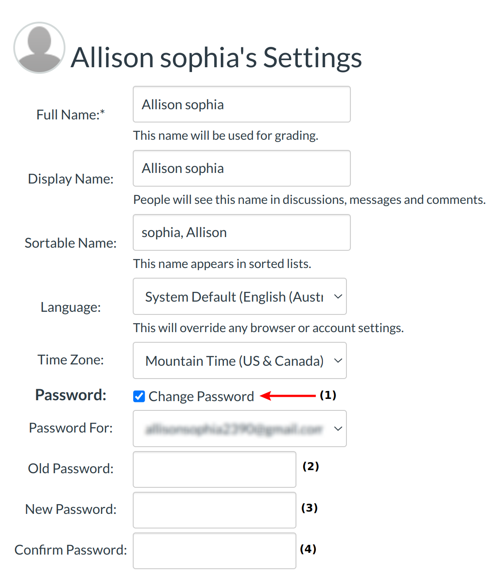Click the profile avatar picture
Screen dimensions: 492x582
(x=39, y=48)
